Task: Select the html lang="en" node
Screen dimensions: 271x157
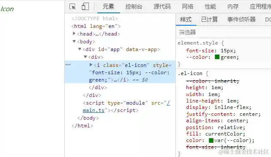Action: click(96, 26)
